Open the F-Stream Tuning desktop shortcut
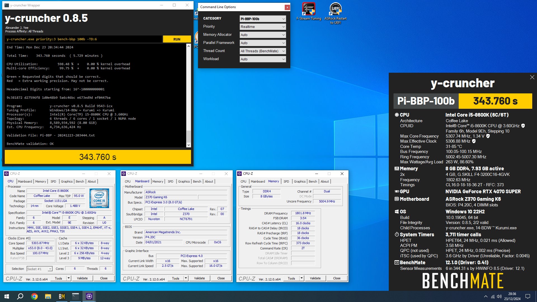This screenshot has height=302, width=537. 308,11
